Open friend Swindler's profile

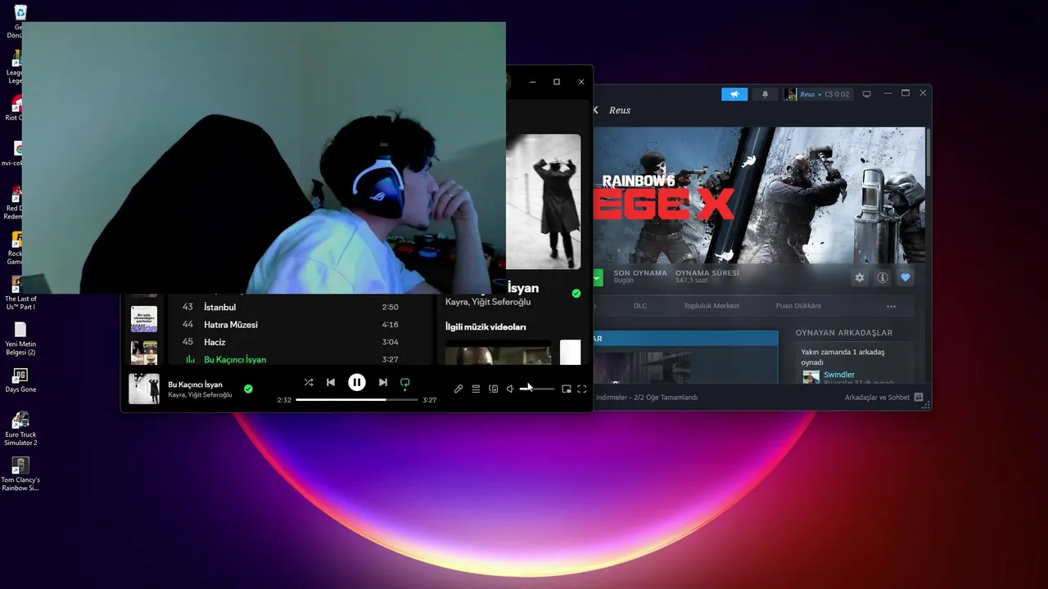tap(839, 375)
